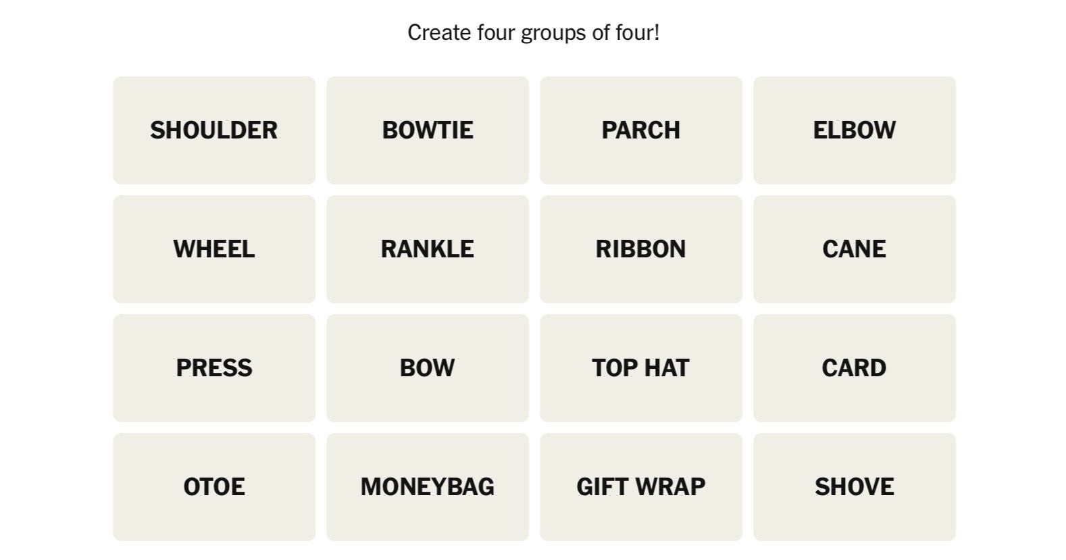Select the OTOE tile
Viewport: 1066px width, 560px height.
pyautogui.click(x=213, y=487)
